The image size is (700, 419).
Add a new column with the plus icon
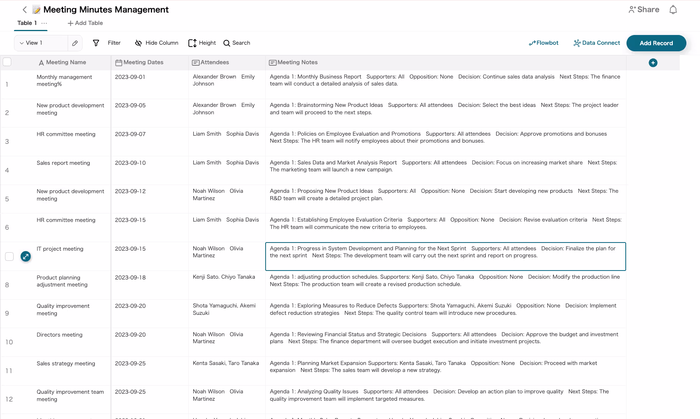[x=653, y=63]
